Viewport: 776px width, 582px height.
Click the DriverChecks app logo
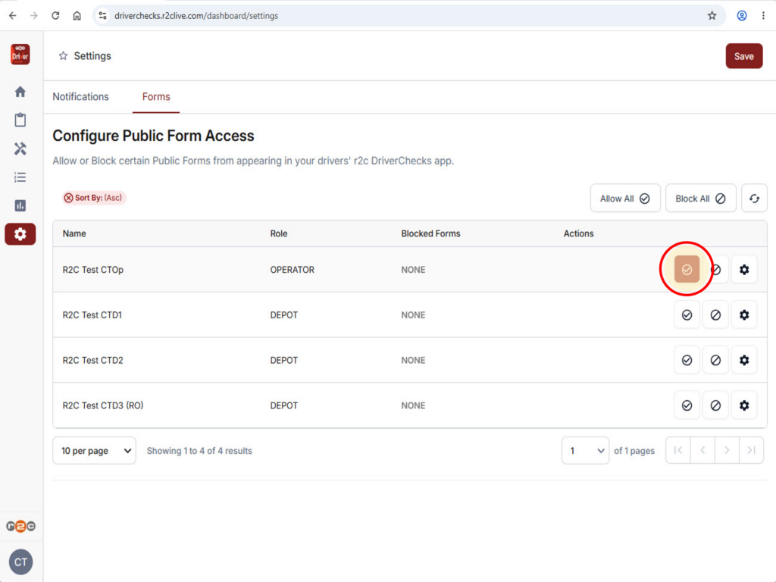tap(20, 54)
